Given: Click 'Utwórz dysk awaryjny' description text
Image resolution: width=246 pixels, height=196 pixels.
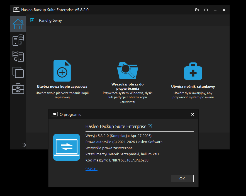Looking at the screenshot, I should pyautogui.click(x=193, y=95).
